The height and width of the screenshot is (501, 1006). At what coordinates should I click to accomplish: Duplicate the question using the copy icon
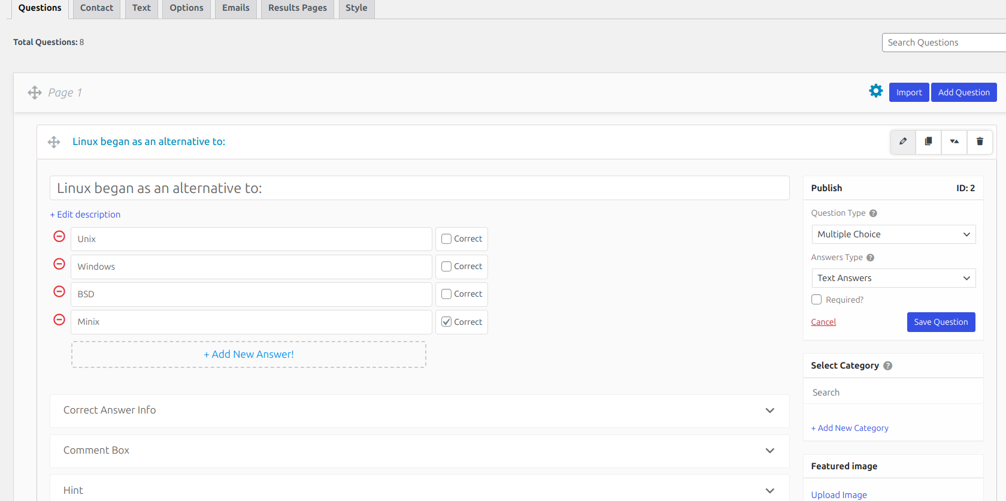(x=928, y=142)
